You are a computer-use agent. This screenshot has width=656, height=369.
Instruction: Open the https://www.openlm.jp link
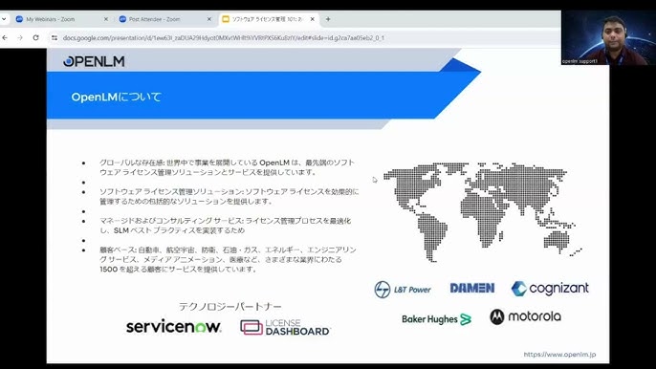[x=559, y=355]
